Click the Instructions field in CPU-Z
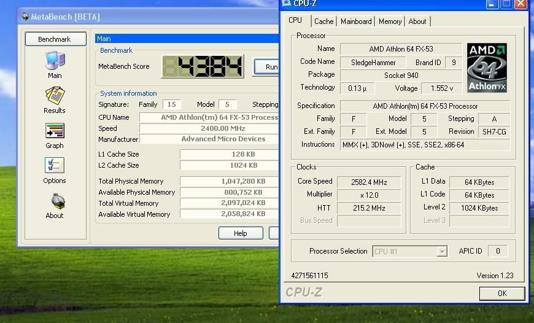 tap(425, 145)
